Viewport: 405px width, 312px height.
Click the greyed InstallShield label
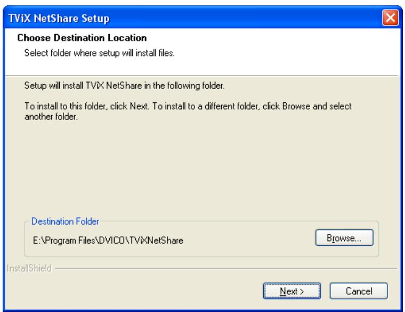(x=29, y=269)
